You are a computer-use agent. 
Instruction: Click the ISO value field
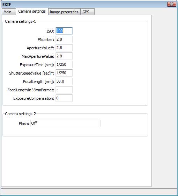point(64,31)
